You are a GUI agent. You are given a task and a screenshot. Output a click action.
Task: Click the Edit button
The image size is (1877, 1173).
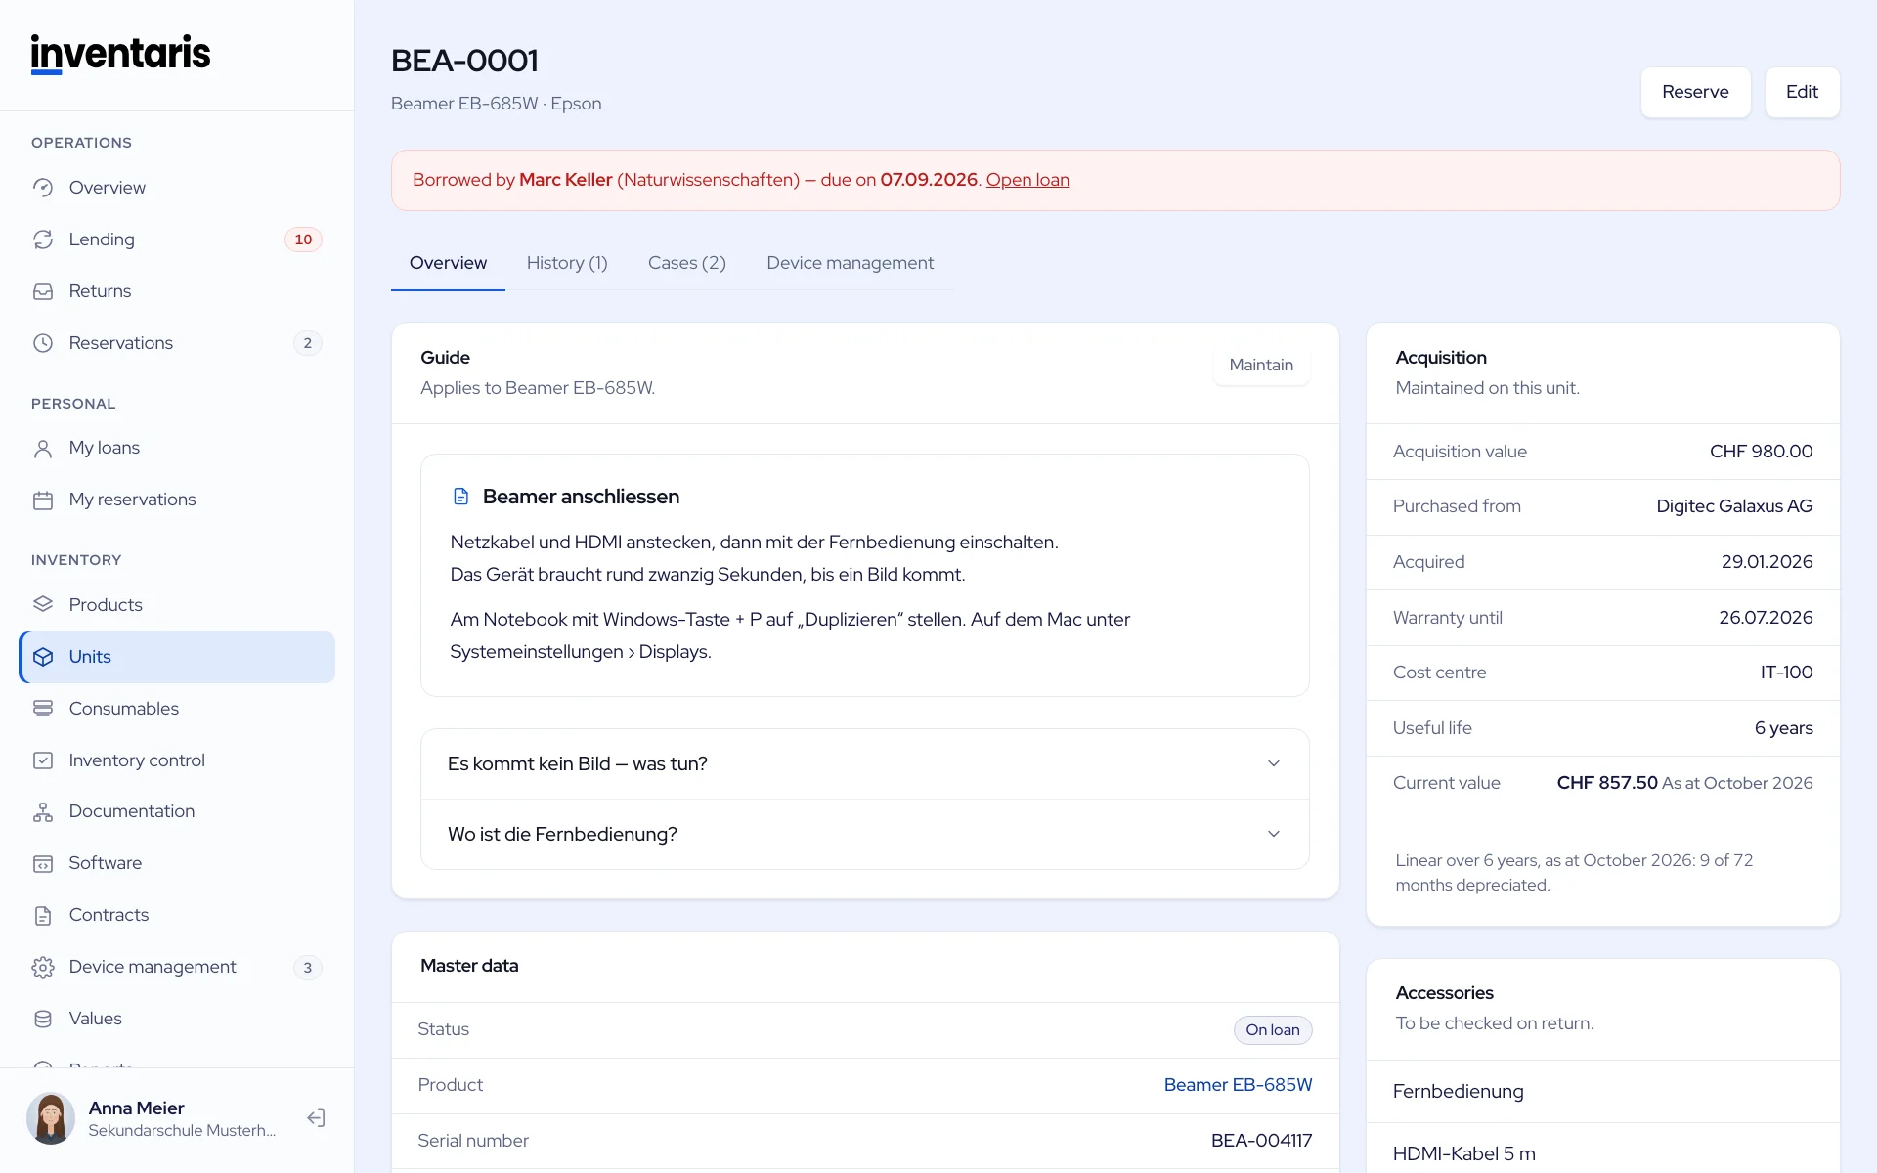click(x=1802, y=92)
